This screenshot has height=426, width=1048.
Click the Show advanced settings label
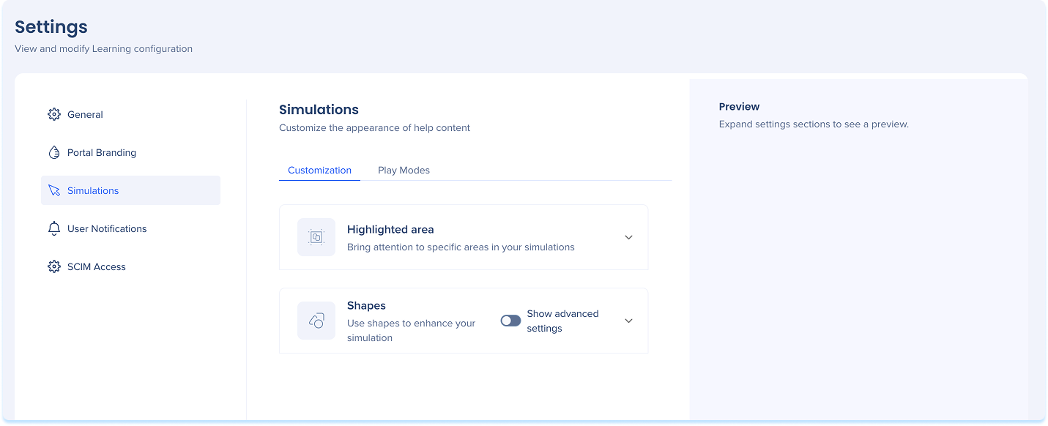562,321
